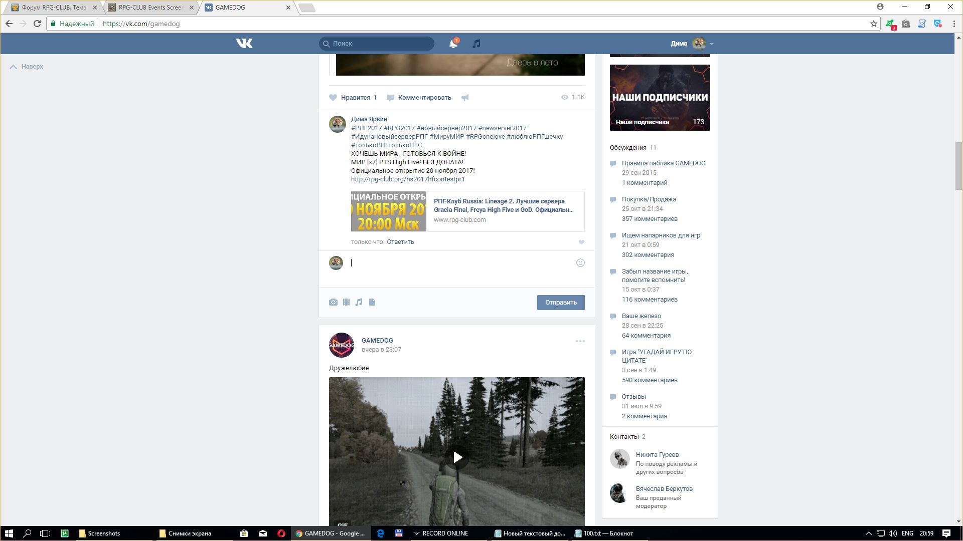Attach photo with camera icon
Viewport: 963px width, 541px height.
pos(333,302)
